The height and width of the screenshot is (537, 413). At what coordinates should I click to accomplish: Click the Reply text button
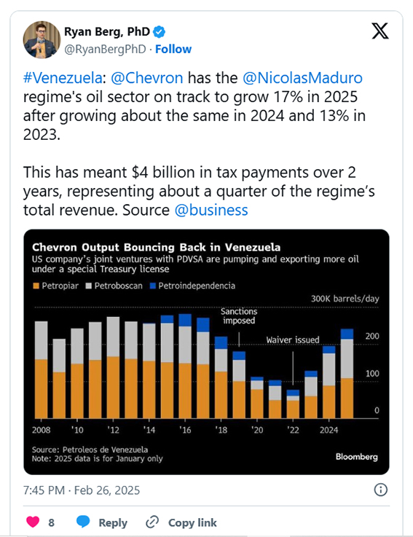pos(113,522)
